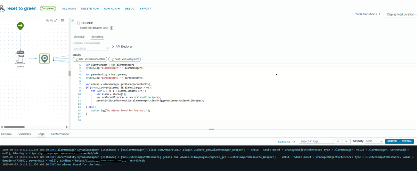Click DELETE RUN
The height and width of the screenshot is (171, 417).
(90, 8)
